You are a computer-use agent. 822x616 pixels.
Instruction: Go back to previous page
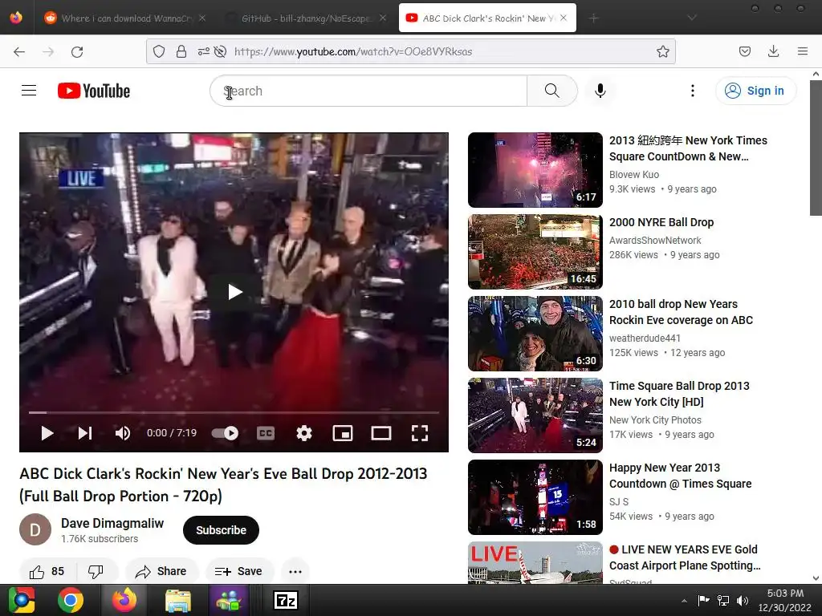[x=19, y=51]
